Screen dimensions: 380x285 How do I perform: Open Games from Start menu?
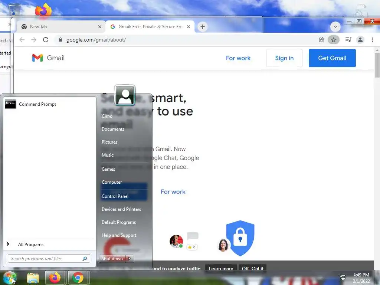[x=108, y=169]
